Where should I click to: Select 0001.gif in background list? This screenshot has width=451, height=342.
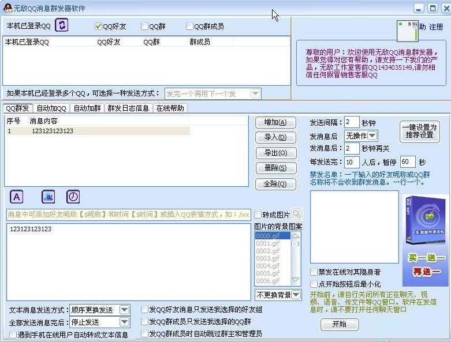(x=273, y=243)
